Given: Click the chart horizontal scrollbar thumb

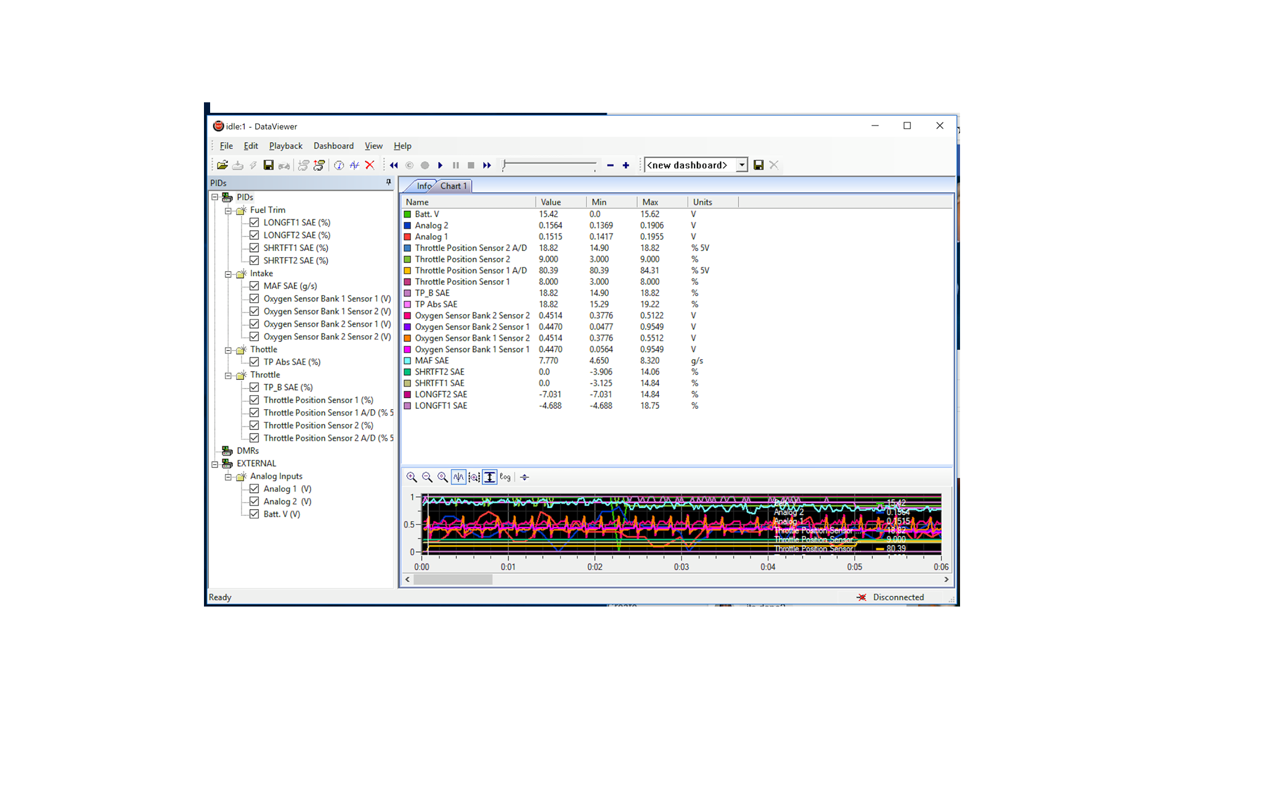Looking at the screenshot, I should click(453, 580).
